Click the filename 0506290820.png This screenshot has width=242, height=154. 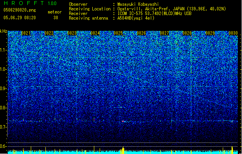click(20, 10)
